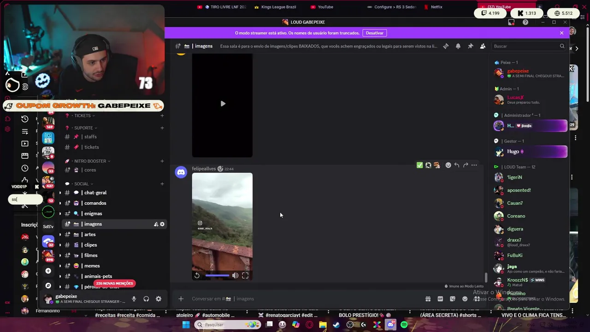
Task: Expand threads of comandos channel
Action: 60,203
